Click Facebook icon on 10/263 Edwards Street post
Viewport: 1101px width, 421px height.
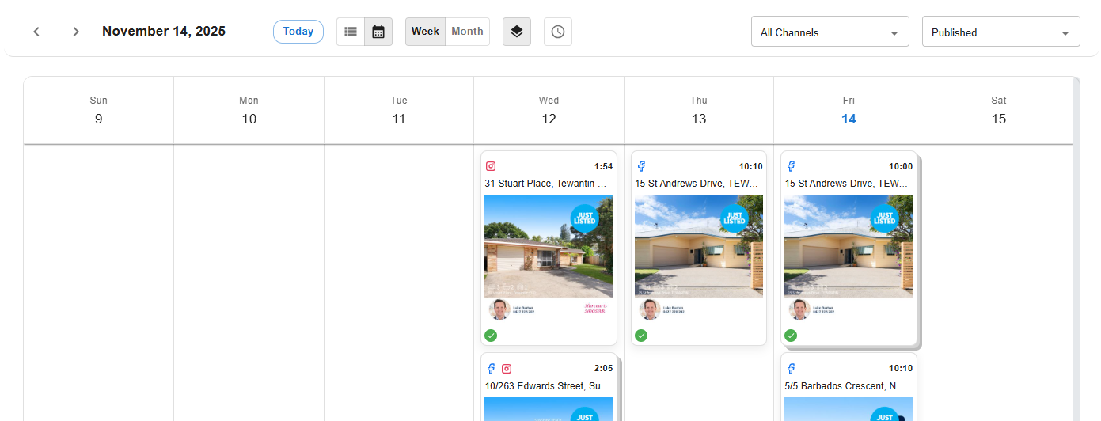[x=491, y=369]
